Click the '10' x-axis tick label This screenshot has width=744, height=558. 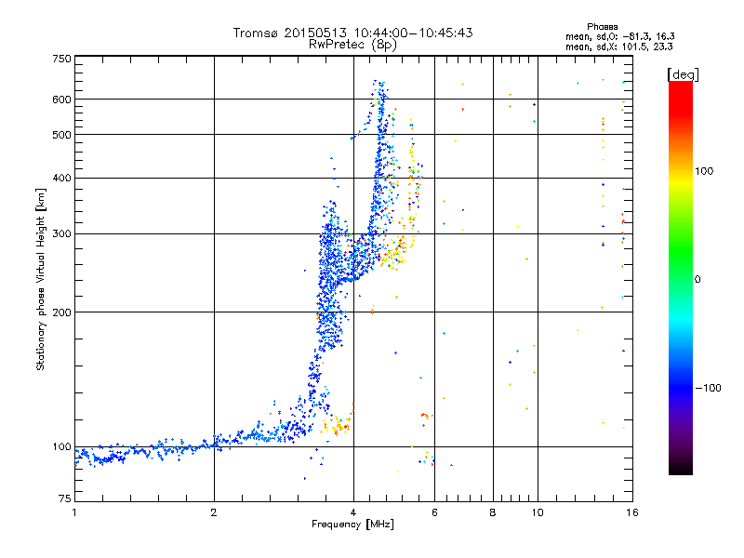(538, 512)
